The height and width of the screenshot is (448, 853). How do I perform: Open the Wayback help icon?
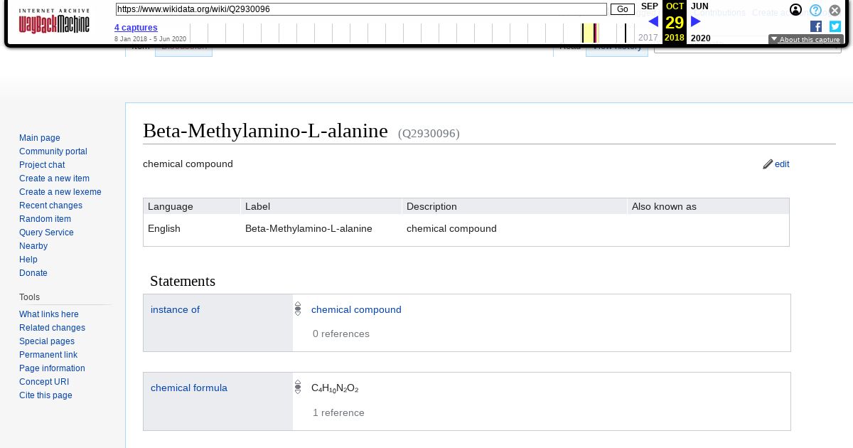click(x=816, y=10)
